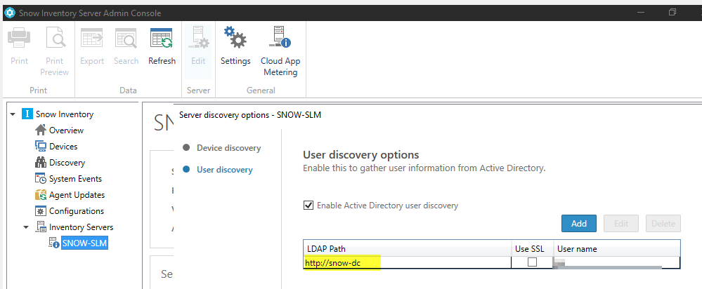The height and width of the screenshot is (289, 702).
Task: Switch to User discovery section
Action: click(x=224, y=170)
